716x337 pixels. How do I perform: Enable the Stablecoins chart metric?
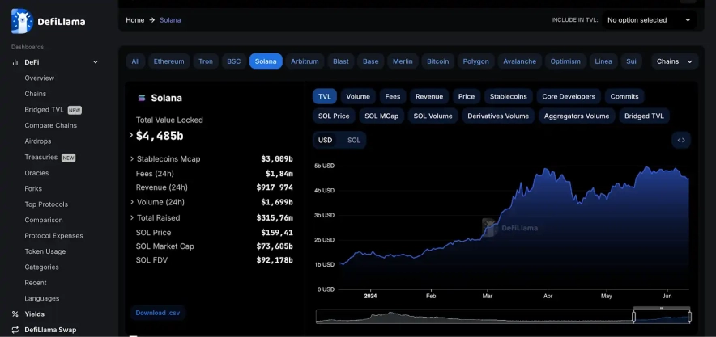(x=508, y=96)
